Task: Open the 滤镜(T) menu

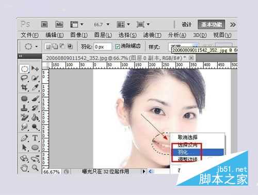Action: 152,36
